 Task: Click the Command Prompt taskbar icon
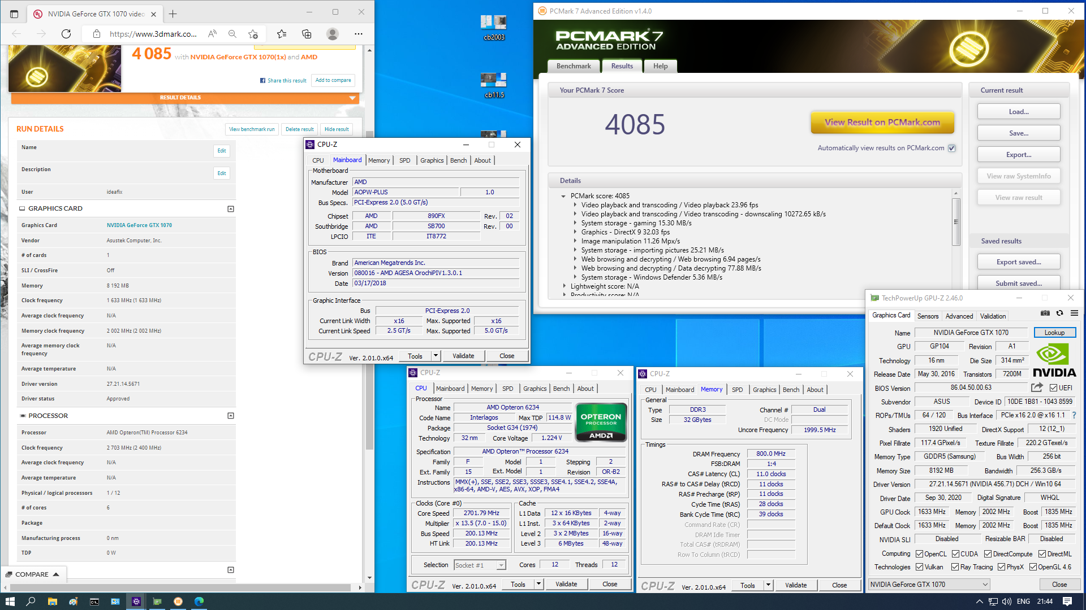pyautogui.click(x=94, y=602)
